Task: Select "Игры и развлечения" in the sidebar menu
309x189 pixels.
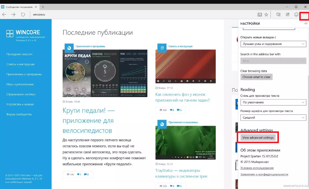Action: (x=20, y=84)
